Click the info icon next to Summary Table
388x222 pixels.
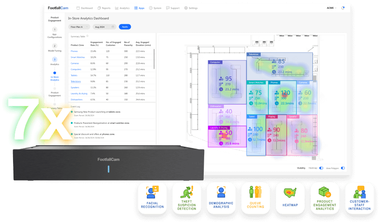(87, 36)
